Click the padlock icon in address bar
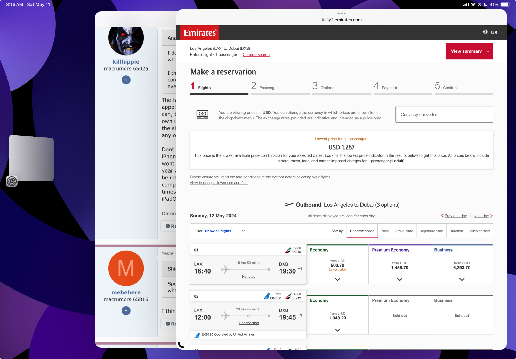The image size is (516, 359). click(323, 20)
